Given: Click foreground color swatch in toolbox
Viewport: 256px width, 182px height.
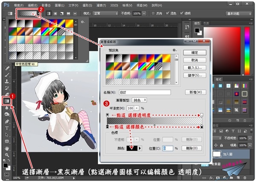Looking at the screenshot, I should point(6,165).
